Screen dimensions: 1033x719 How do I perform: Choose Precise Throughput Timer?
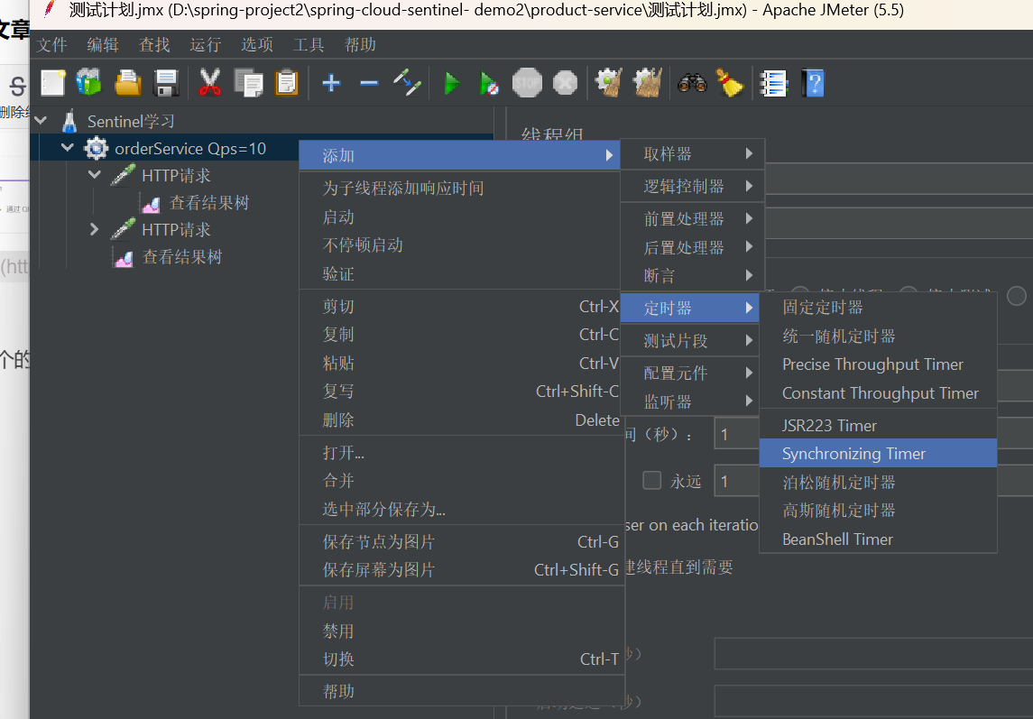coord(878,364)
